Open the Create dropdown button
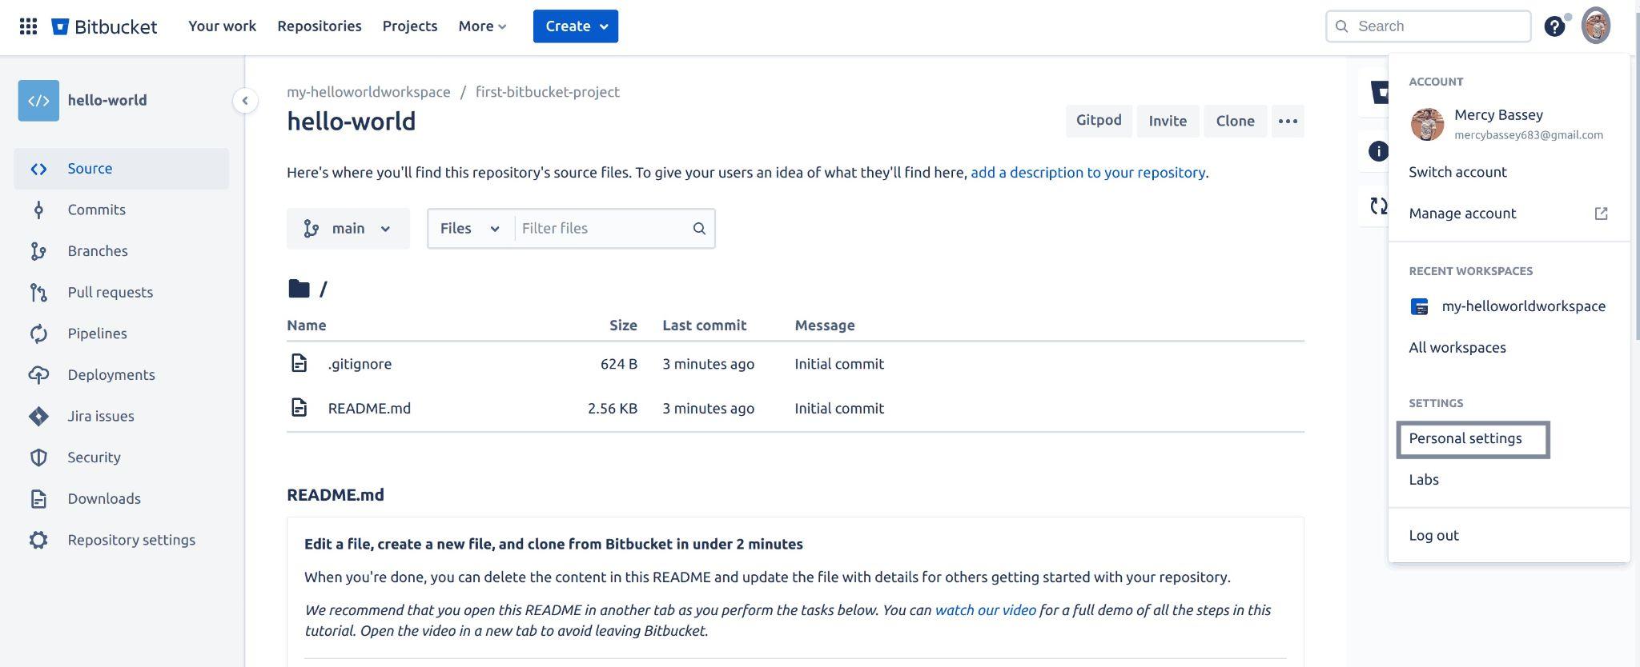The image size is (1640, 667). tap(576, 26)
